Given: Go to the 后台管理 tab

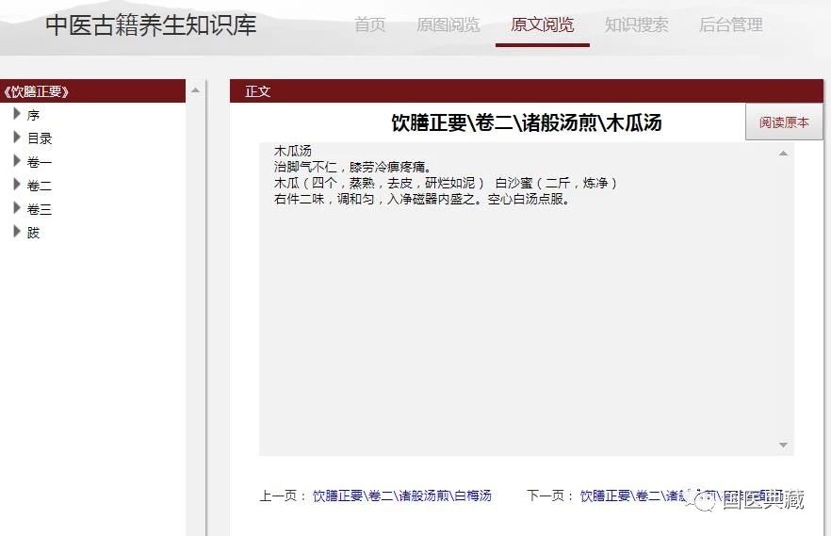Looking at the screenshot, I should click(731, 24).
